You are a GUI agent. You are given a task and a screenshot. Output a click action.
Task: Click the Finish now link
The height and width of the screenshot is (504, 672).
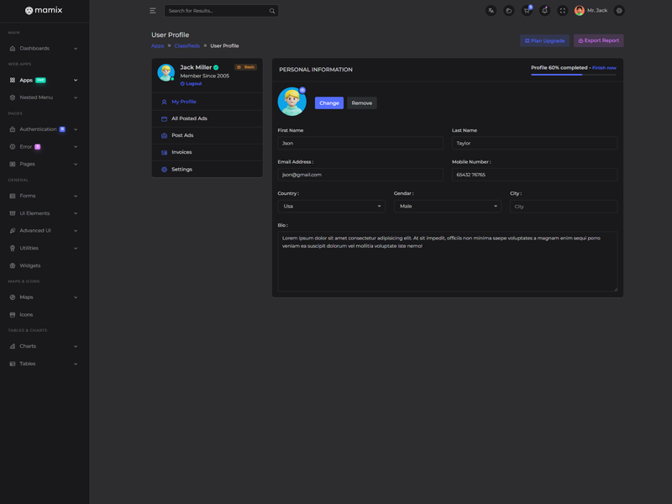604,68
